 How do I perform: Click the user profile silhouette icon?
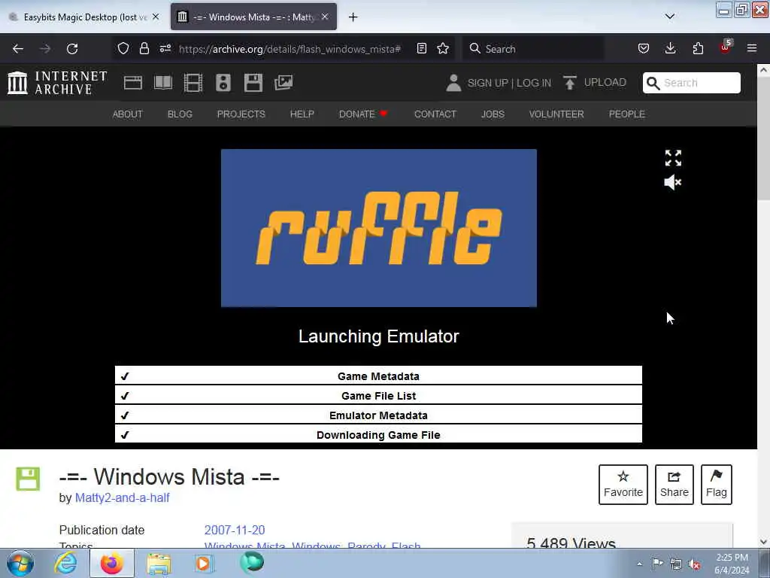click(x=453, y=83)
